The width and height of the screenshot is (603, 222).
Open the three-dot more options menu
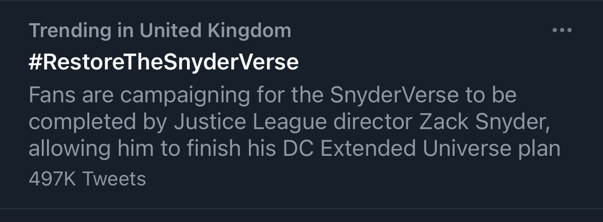coord(562,31)
